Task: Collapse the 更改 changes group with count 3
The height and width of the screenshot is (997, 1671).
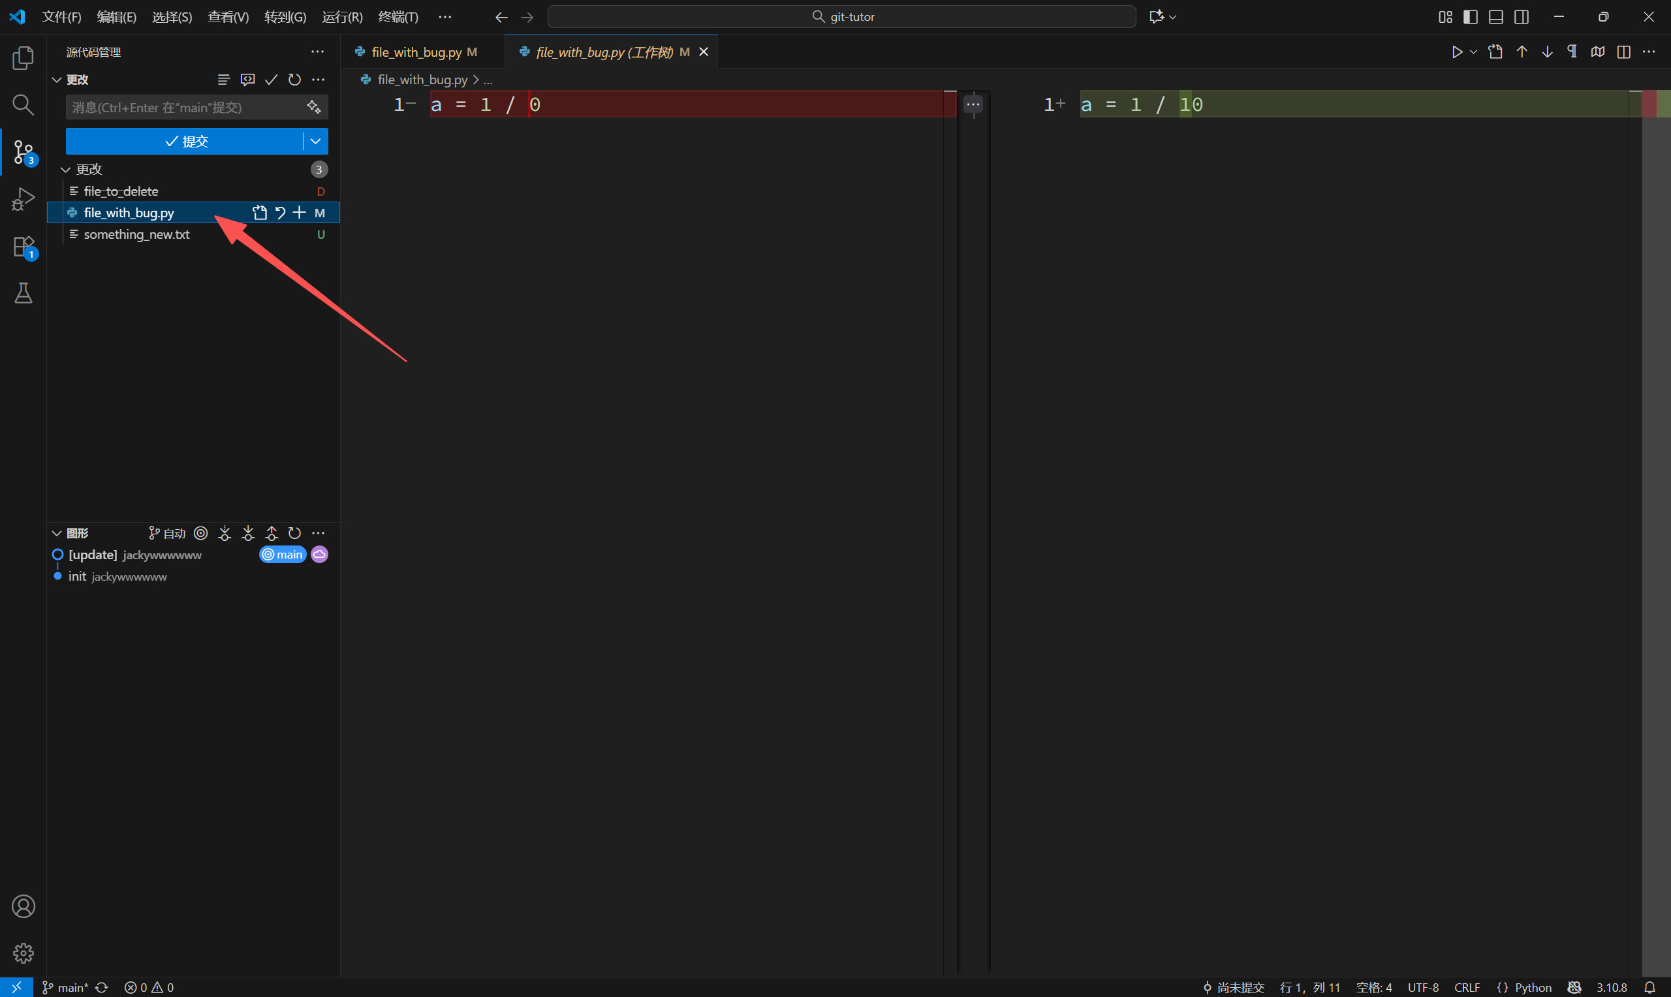Action: tap(66, 170)
